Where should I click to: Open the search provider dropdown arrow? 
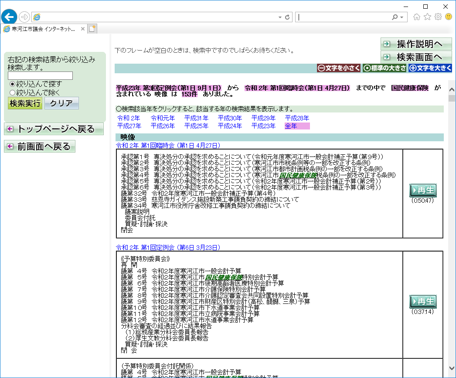(402, 17)
